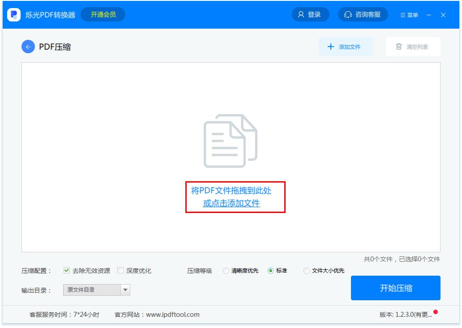Screen dimensions: 462x328
Task: Click the 烁光PDF转换器 logo icon
Action: (13, 14)
